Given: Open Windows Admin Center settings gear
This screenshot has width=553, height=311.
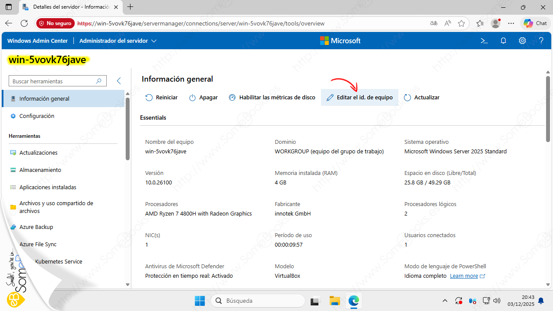Looking at the screenshot, I should coord(522,41).
